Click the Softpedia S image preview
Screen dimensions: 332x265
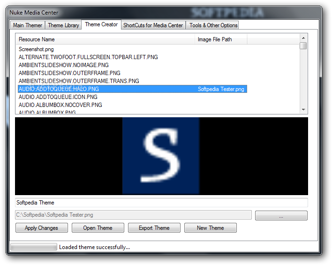(x=161, y=156)
